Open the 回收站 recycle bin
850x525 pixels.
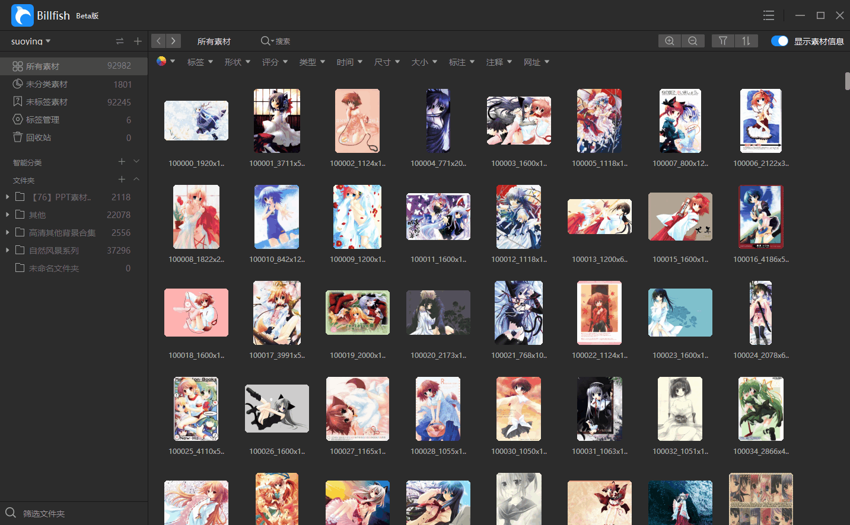click(74, 137)
